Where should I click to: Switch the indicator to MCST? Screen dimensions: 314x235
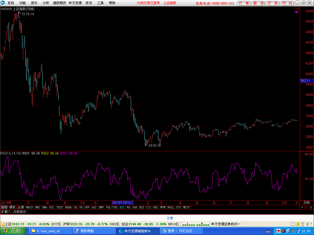pos(186,208)
